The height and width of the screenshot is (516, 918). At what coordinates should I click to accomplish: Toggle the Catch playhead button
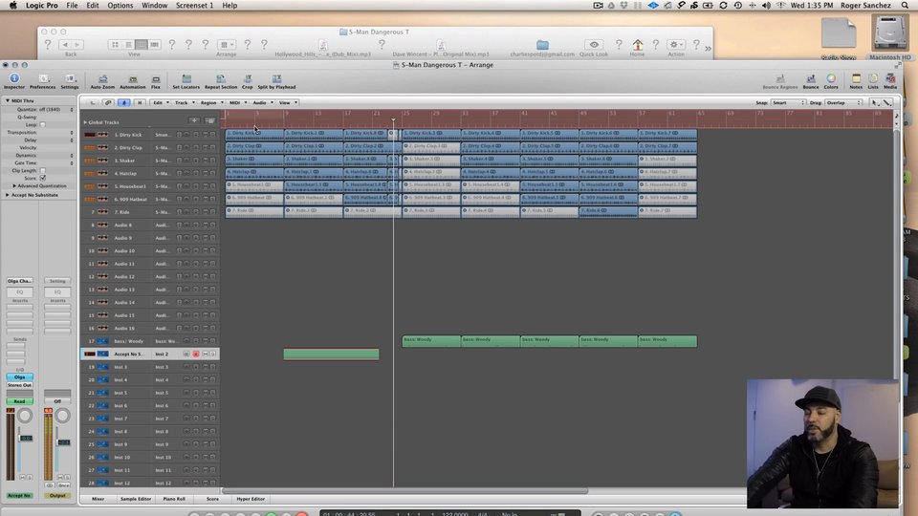pos(124,102)
